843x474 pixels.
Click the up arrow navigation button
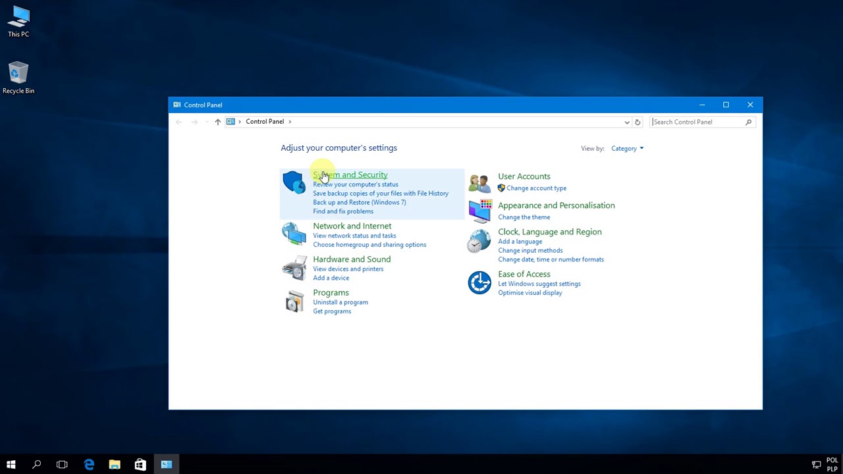217,122
